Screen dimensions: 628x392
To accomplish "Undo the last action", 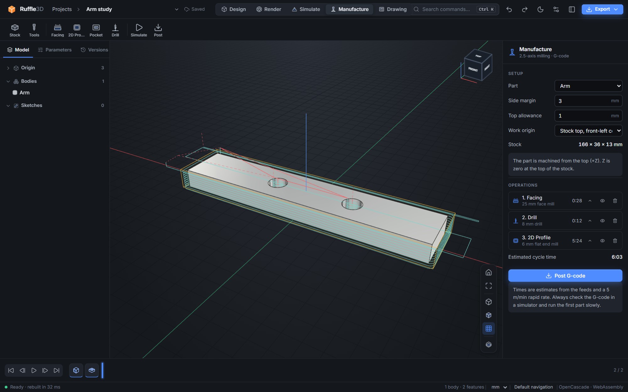I will coord(509,9).
